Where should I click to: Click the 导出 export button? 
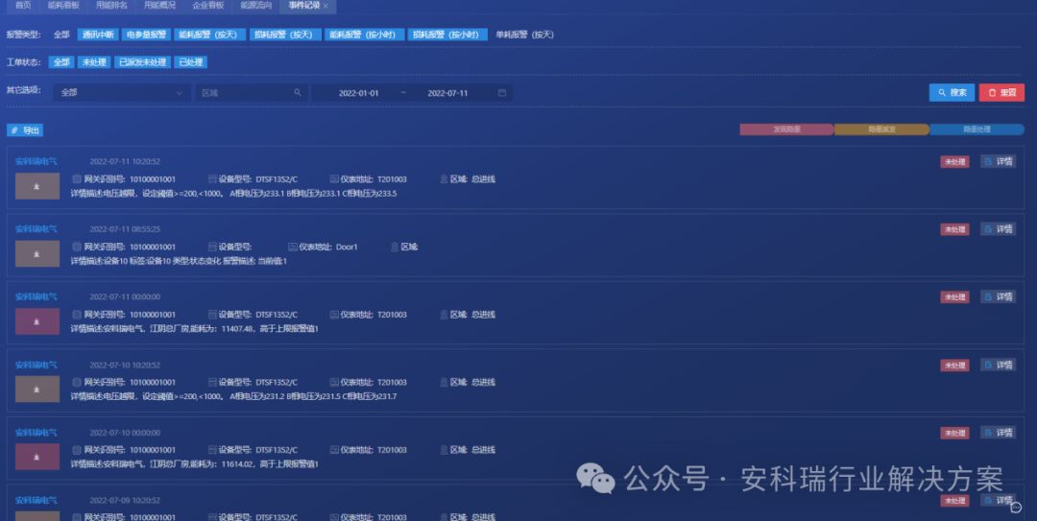point(25,130)
